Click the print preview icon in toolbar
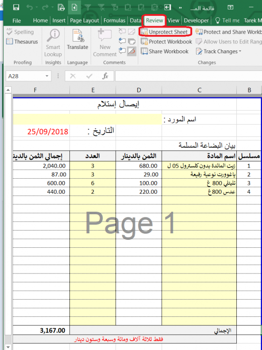Screen dimensions: 262x350 coord(61,7)
